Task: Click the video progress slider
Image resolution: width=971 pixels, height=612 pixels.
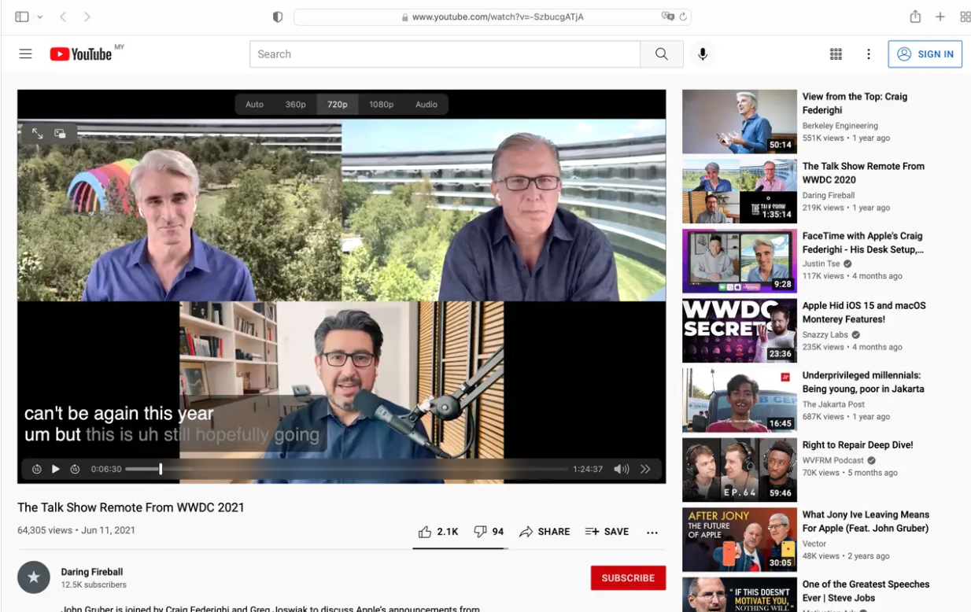Action: (x=346, y=469)
